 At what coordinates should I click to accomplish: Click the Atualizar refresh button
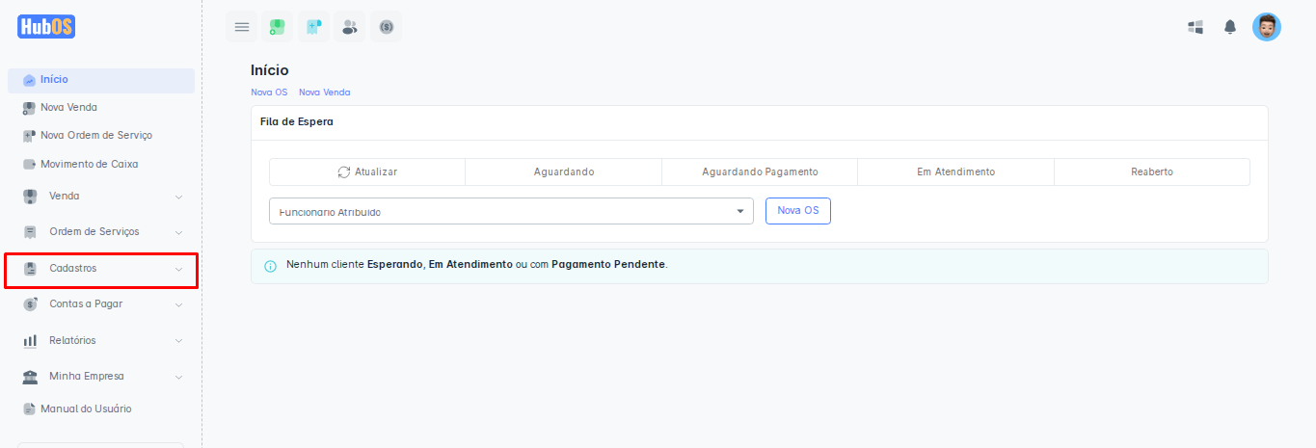click(367, 172)
